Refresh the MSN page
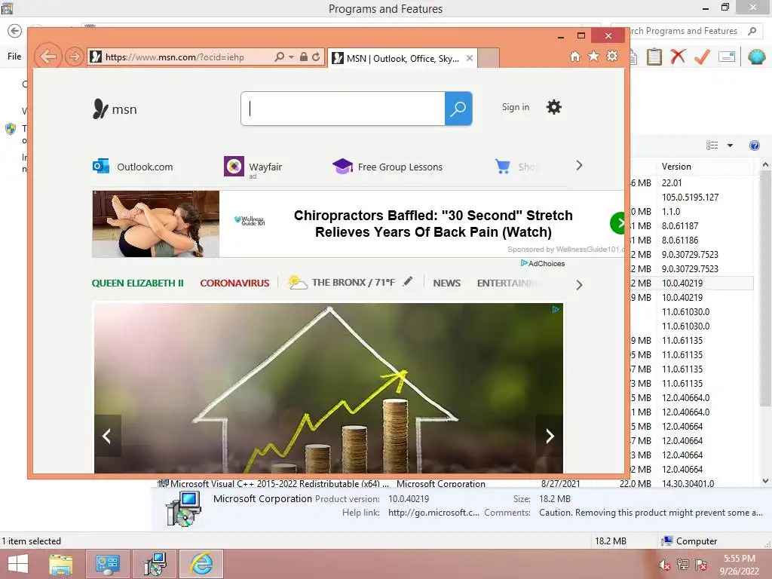The width and height of the screenshot is (772, 579). (316, 57)
